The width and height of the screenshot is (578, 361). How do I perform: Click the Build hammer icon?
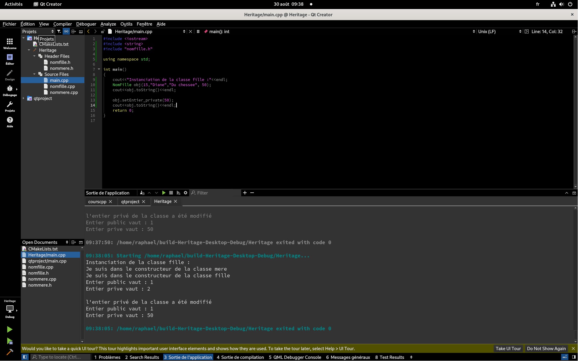click(x=10, y=352)
